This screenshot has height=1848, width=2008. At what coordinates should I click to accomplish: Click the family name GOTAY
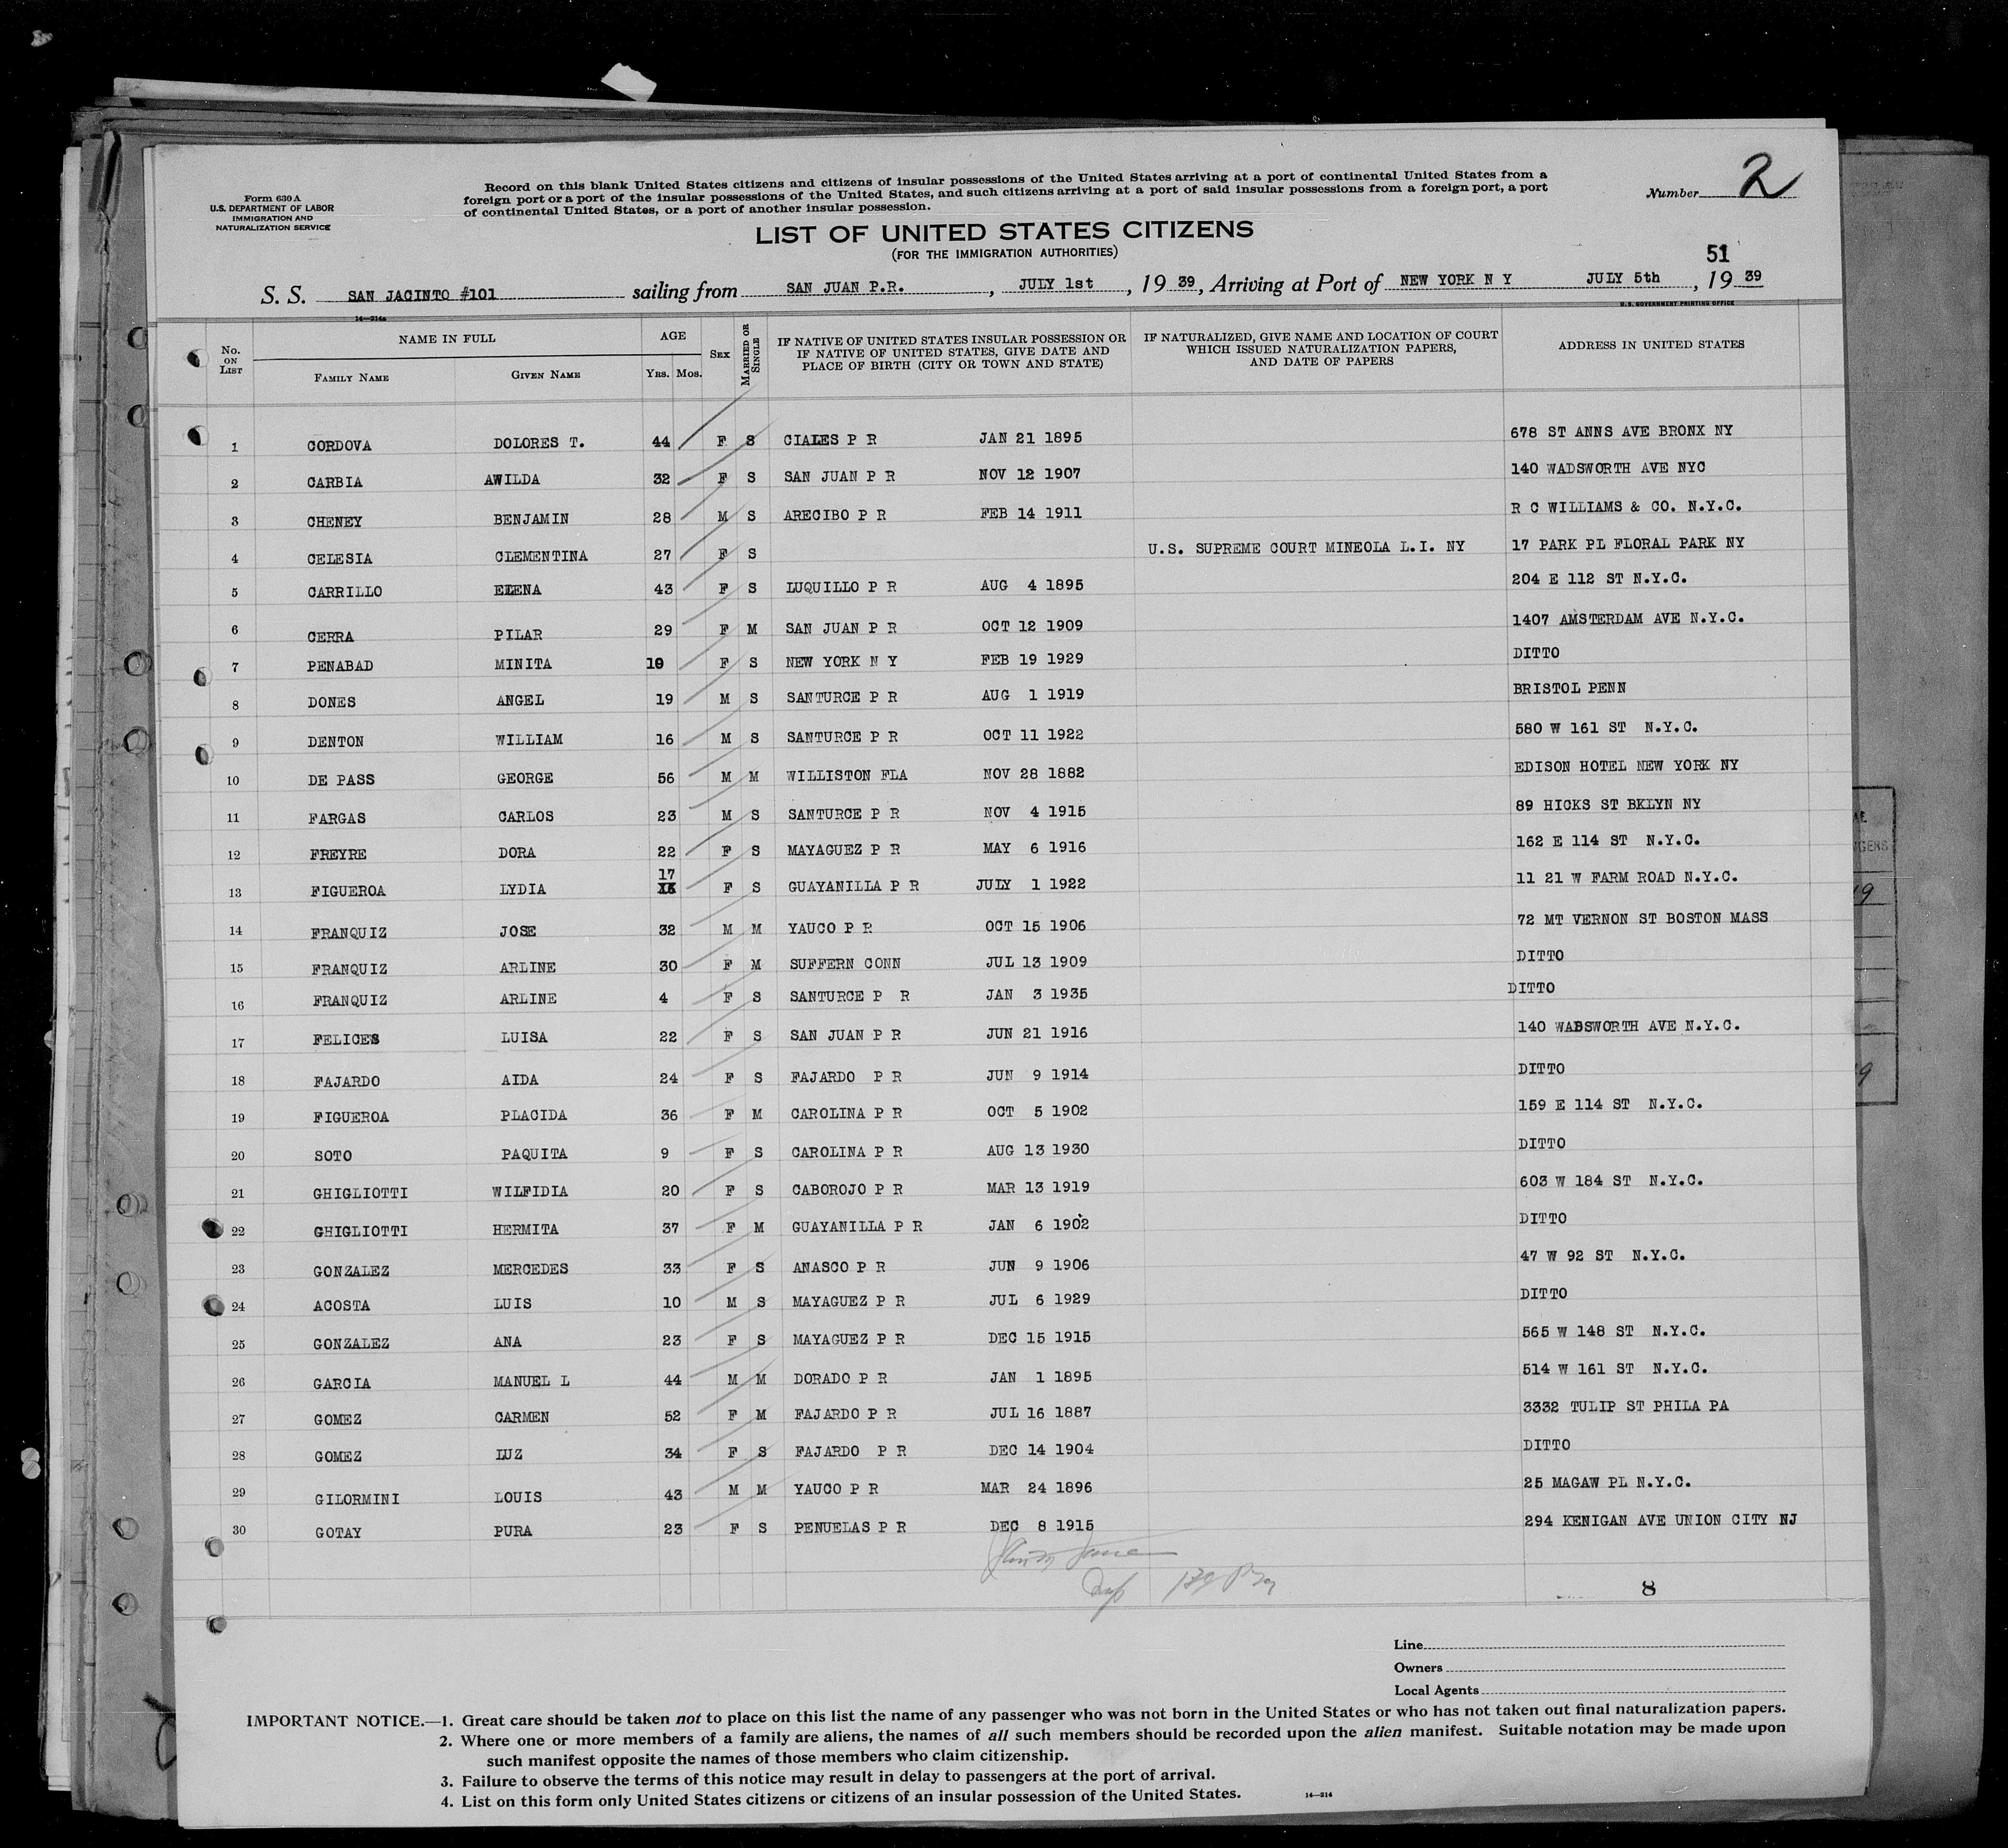point(338,1533)
